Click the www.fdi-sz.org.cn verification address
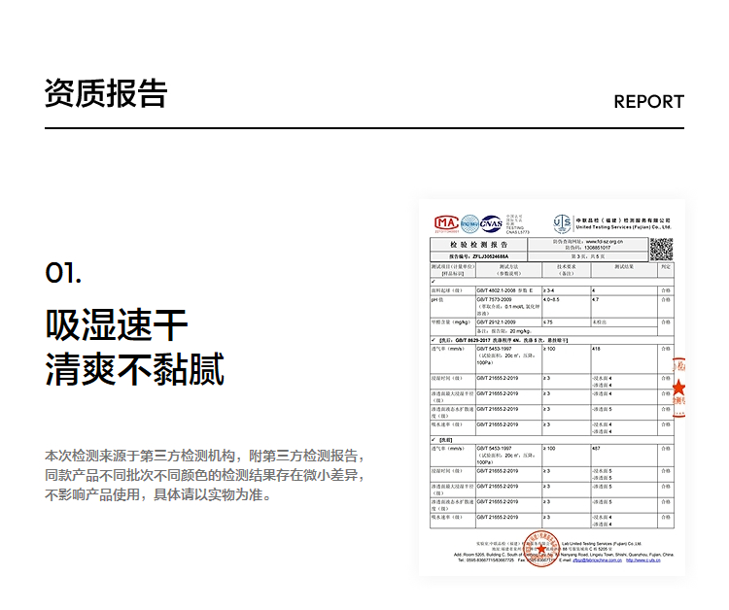Screen dimensions: 729x610 (604, 242)
